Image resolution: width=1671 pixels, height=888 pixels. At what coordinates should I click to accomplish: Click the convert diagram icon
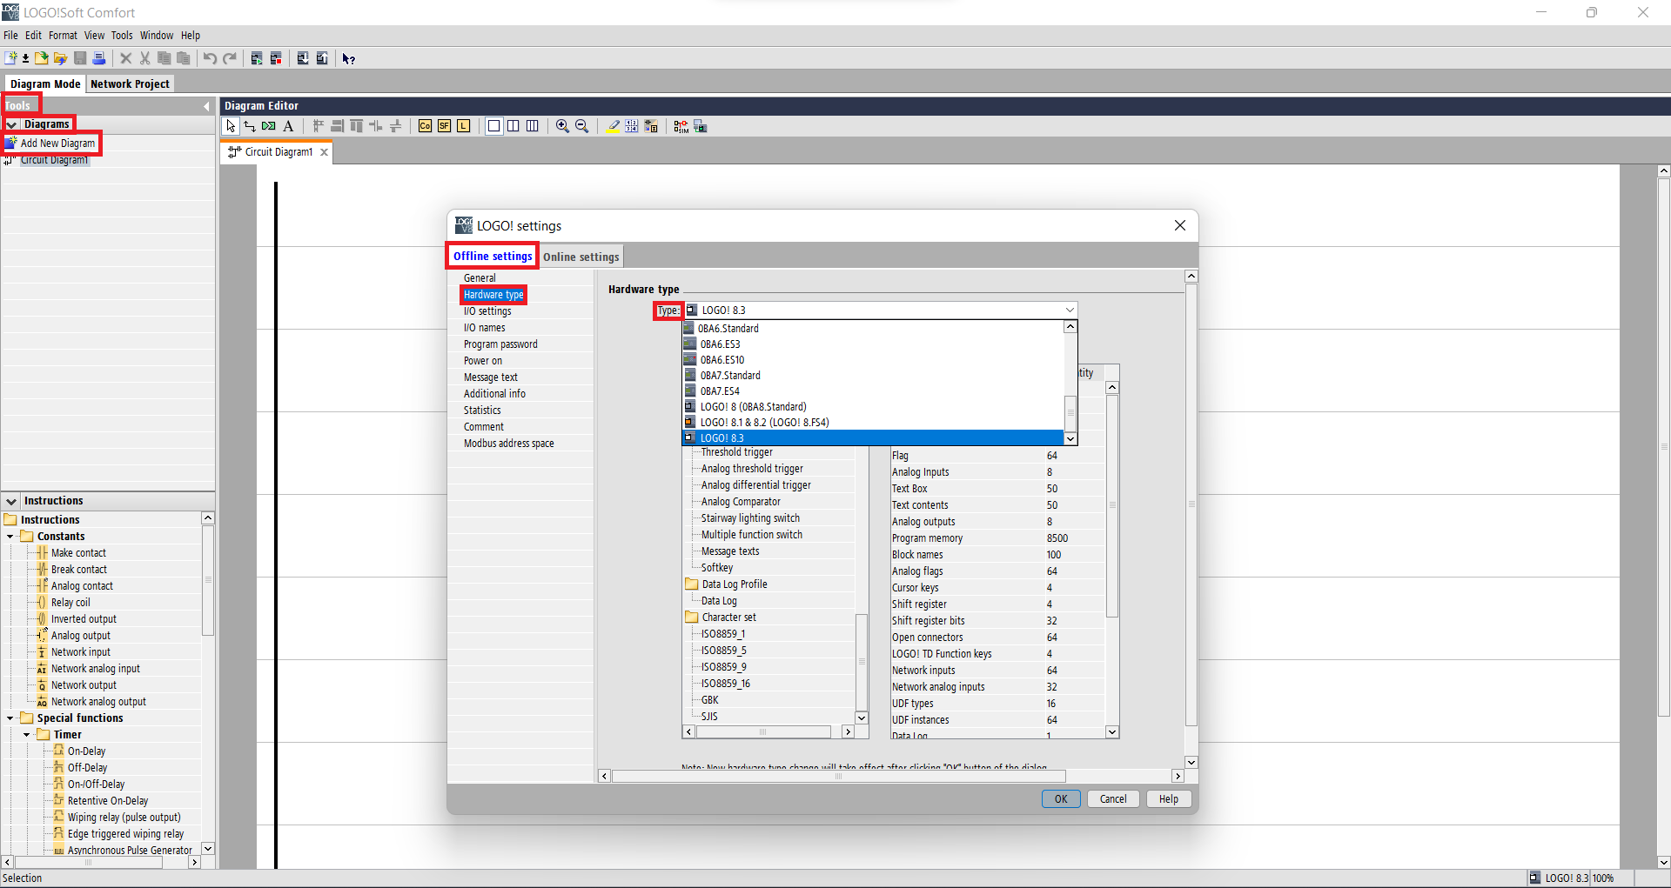click(651, 126)
